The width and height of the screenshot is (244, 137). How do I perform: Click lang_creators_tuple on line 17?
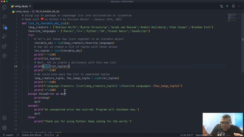coord(49,78)
